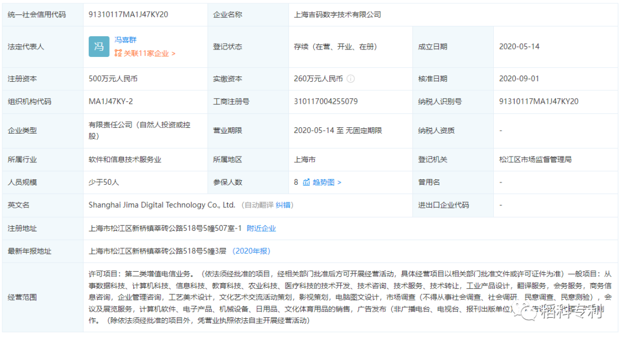Select registered capital 500万元人民币
The height and width of the screenshot is (339, 623).
pos(113,79)
